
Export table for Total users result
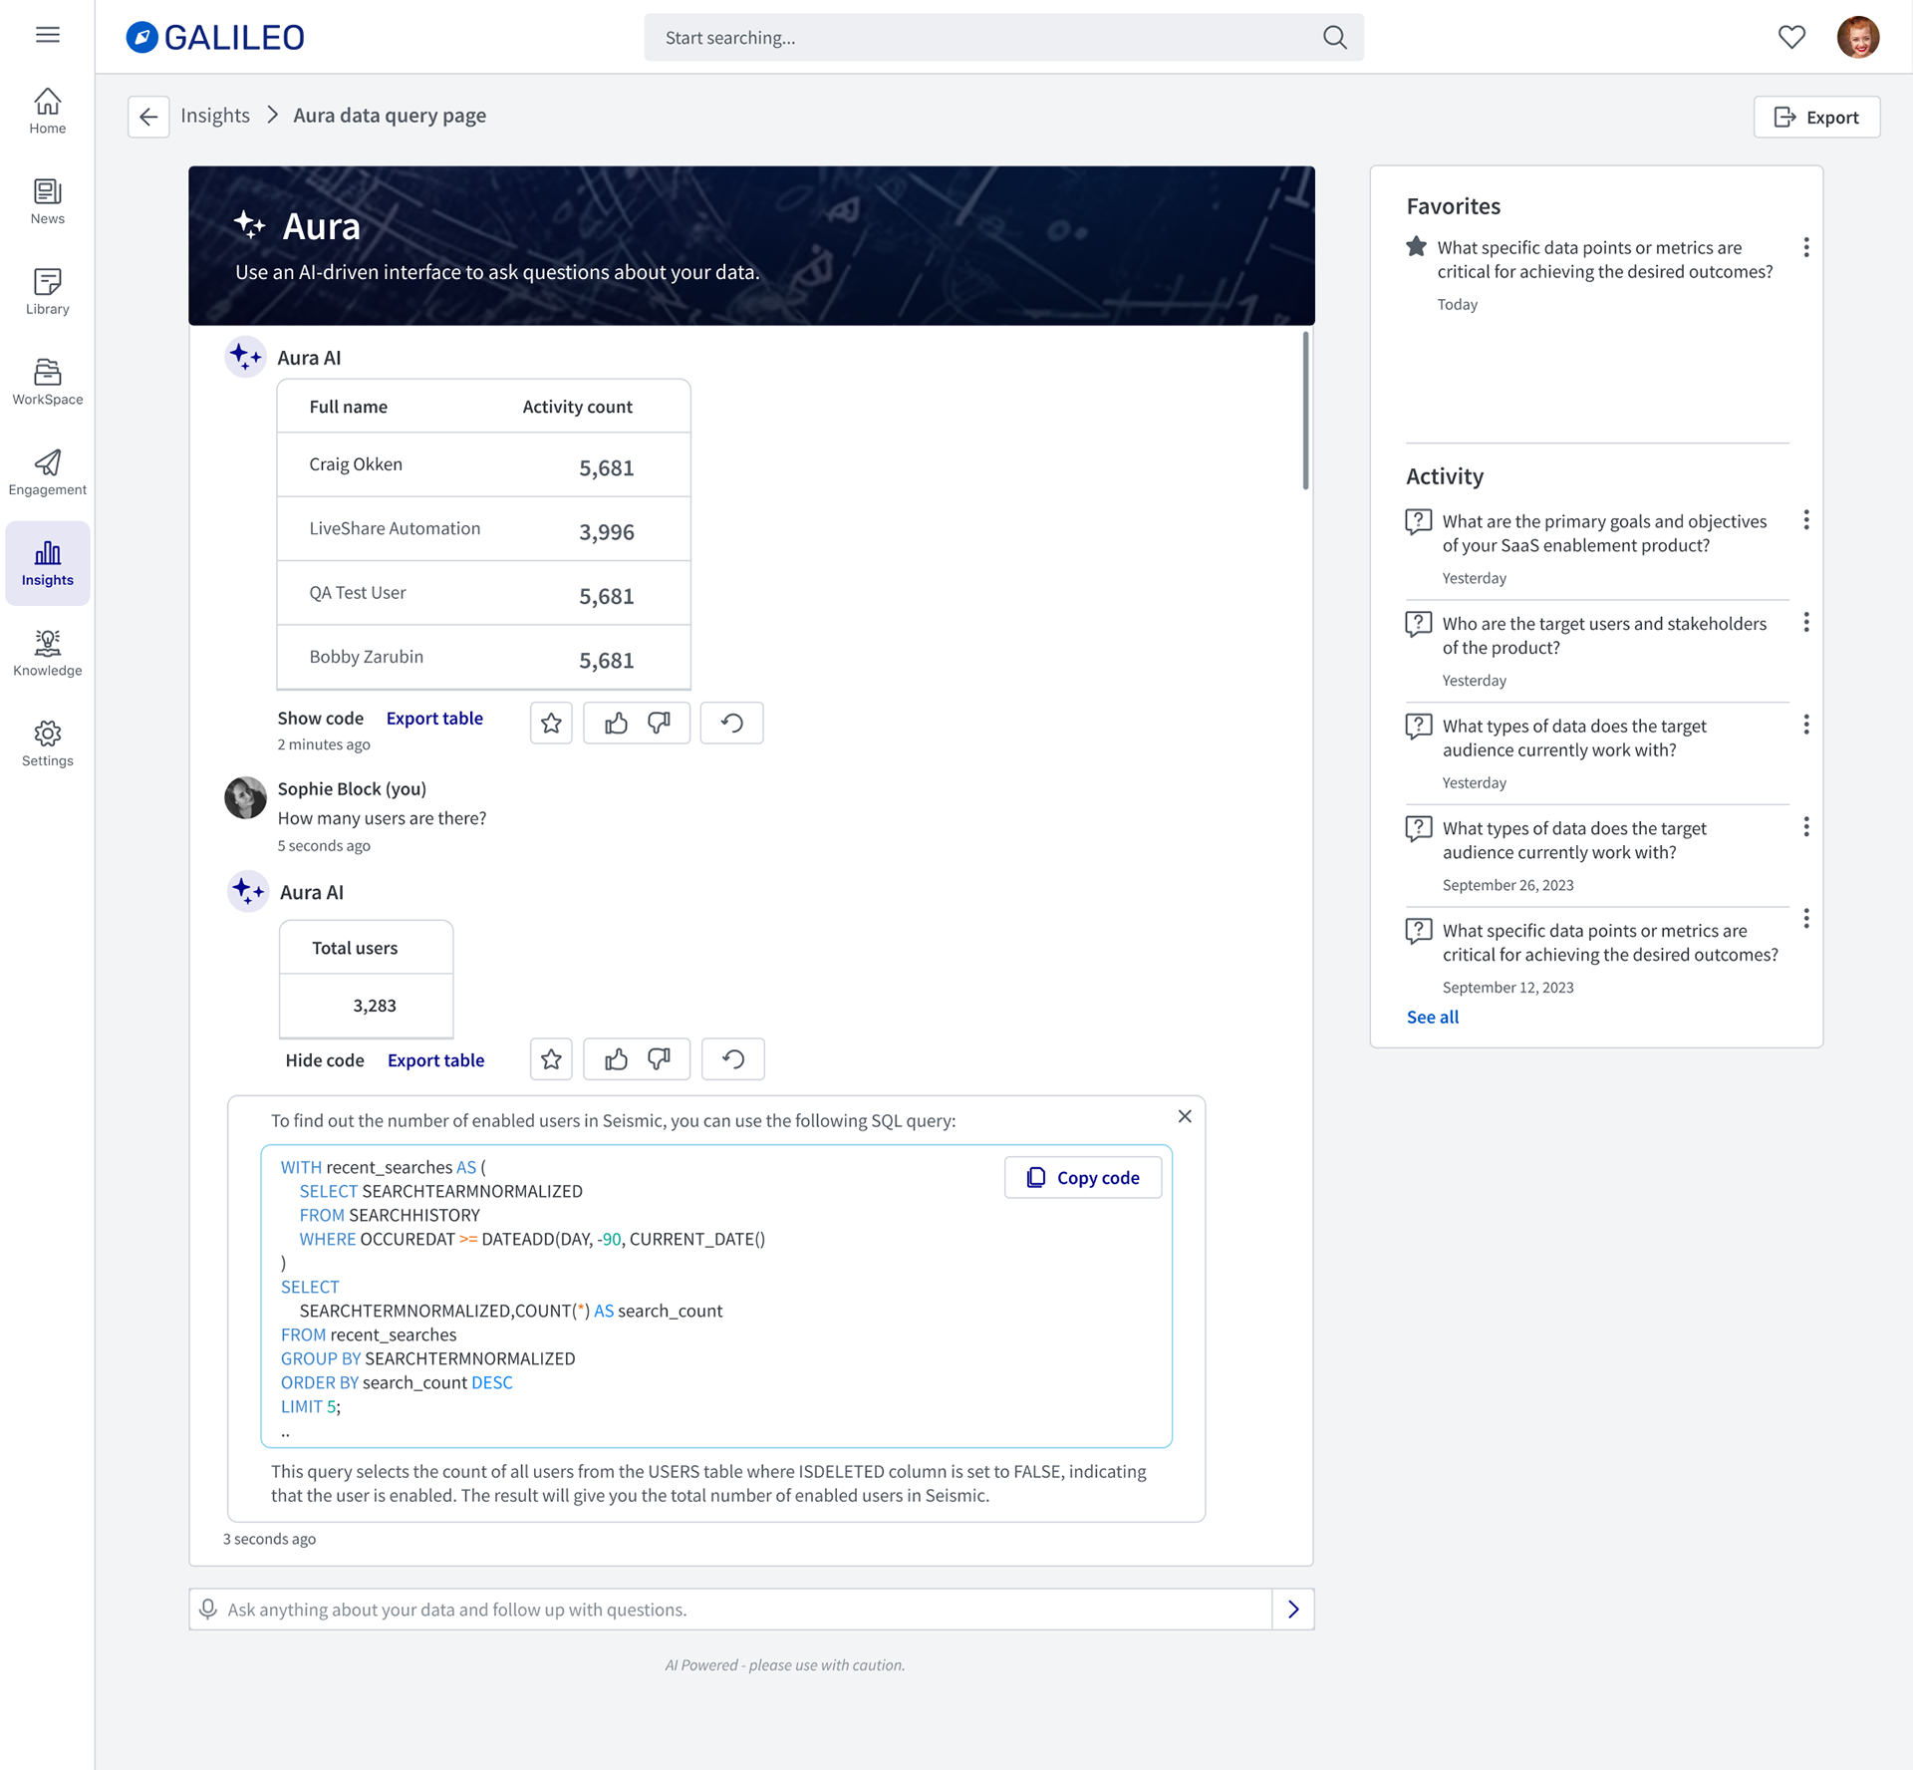click(435, 1059)
